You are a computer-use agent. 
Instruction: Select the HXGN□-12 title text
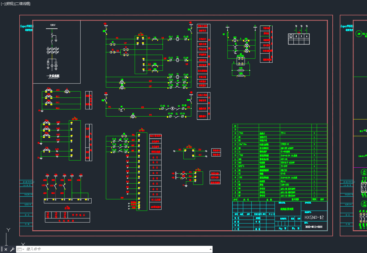[x=314, y=217]
